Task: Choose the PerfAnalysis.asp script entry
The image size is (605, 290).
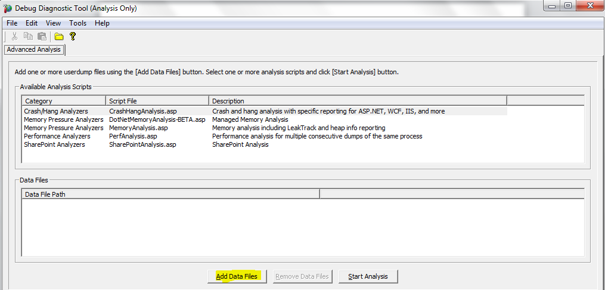Action: tap(133, 136)
